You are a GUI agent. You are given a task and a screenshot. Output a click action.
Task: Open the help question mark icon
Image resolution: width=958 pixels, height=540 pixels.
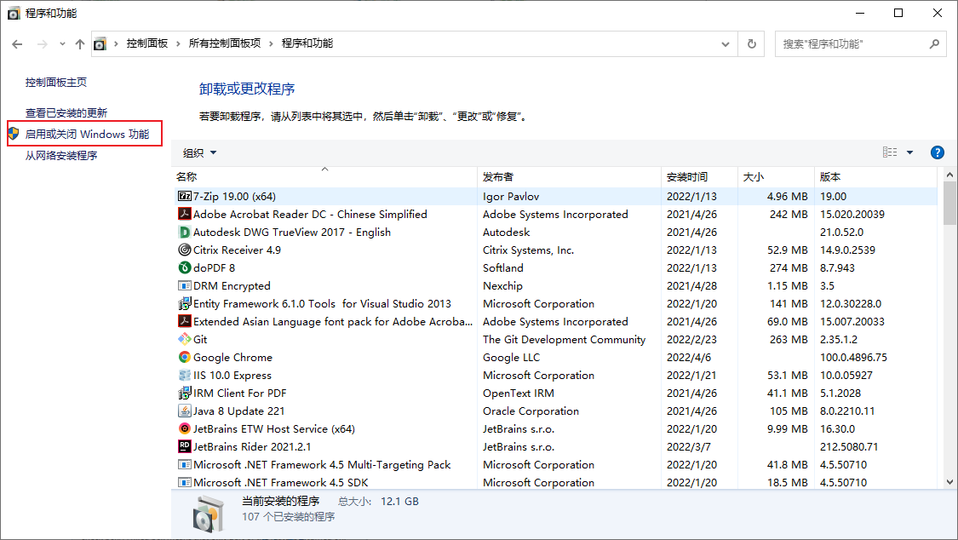tap(938, 152)
